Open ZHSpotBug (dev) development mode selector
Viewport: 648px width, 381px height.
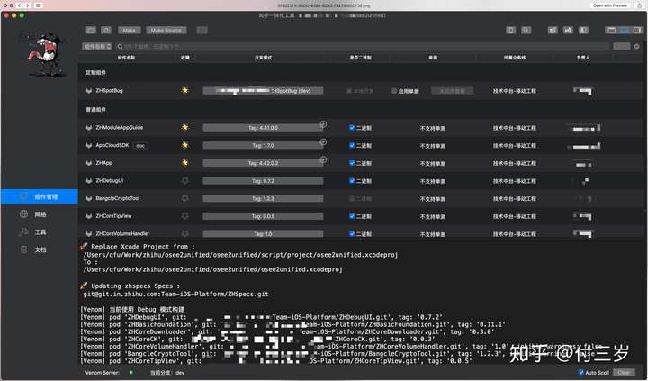(x=263, y=91)
